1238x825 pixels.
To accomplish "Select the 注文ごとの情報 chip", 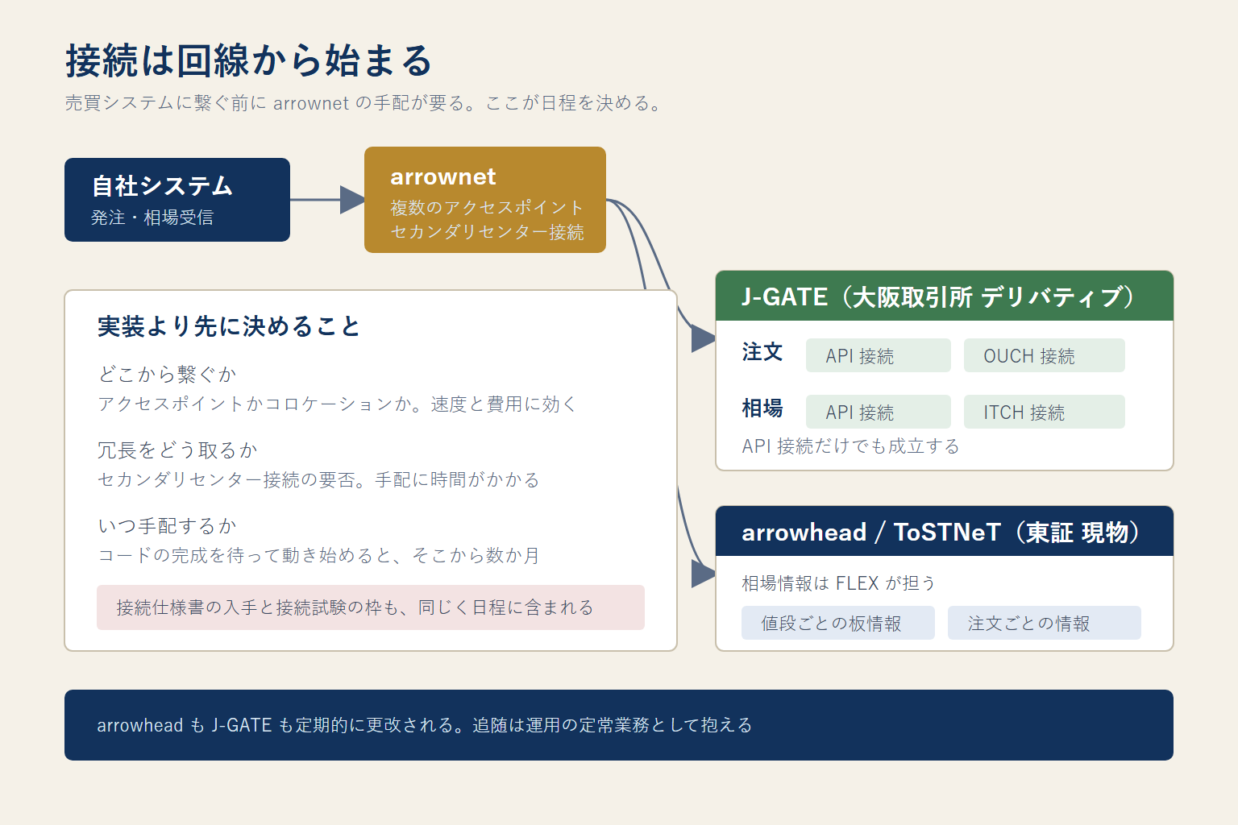I will [1045, 623].
